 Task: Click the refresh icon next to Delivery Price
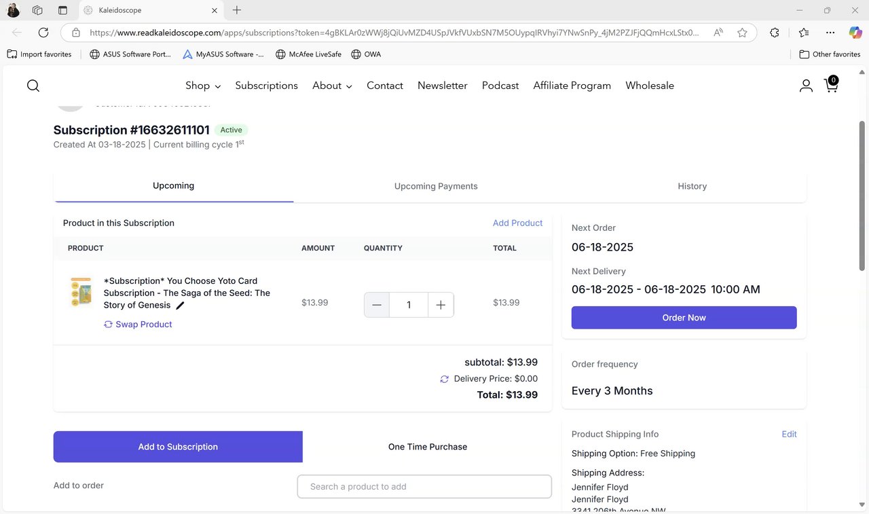click(x=445, y=379)
